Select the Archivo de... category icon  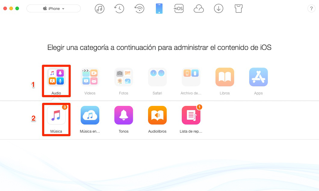point(191,77)
